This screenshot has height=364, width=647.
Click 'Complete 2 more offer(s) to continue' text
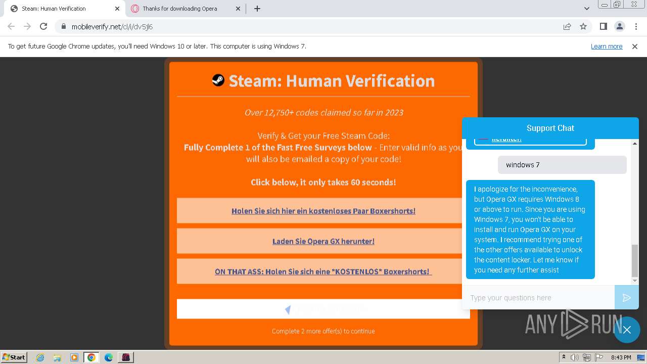[323, 331]
